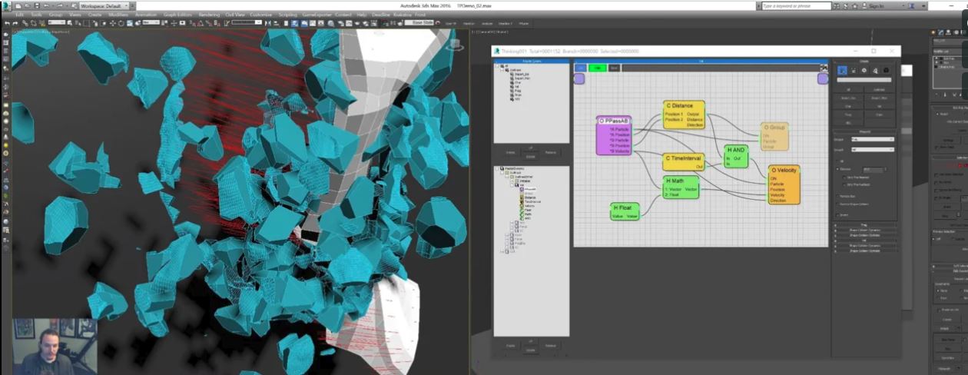Click the zoom extents icon at graph top-right
Screen dimensions: 968x375
pyautogui.click(x=824, y=68)
